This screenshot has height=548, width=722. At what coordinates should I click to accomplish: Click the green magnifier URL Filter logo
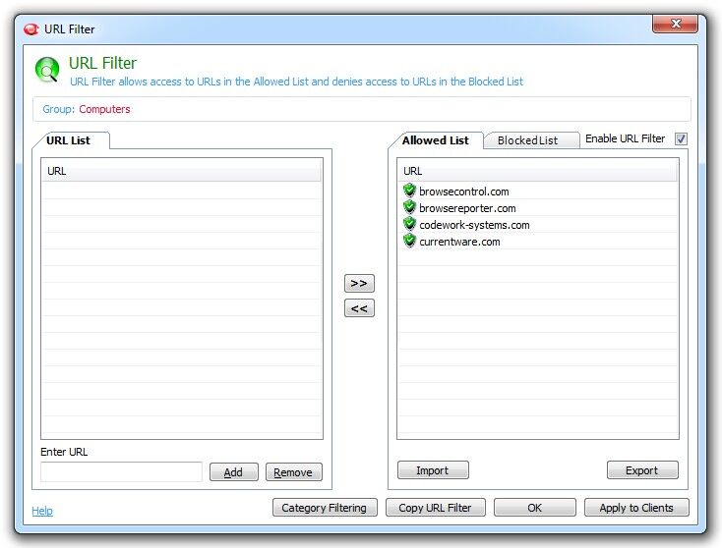pyautogui.click(x=47, y=71)
